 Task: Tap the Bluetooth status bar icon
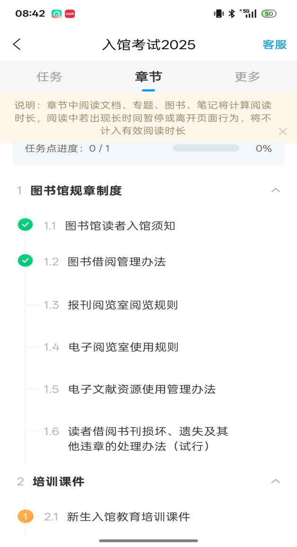[231, 14]
